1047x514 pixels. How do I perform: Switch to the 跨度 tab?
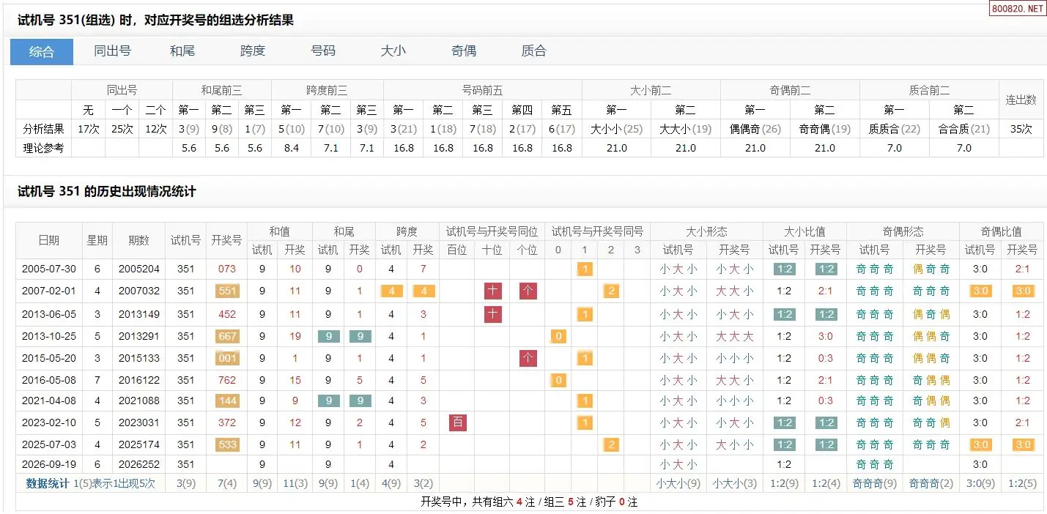pos(253,51)
